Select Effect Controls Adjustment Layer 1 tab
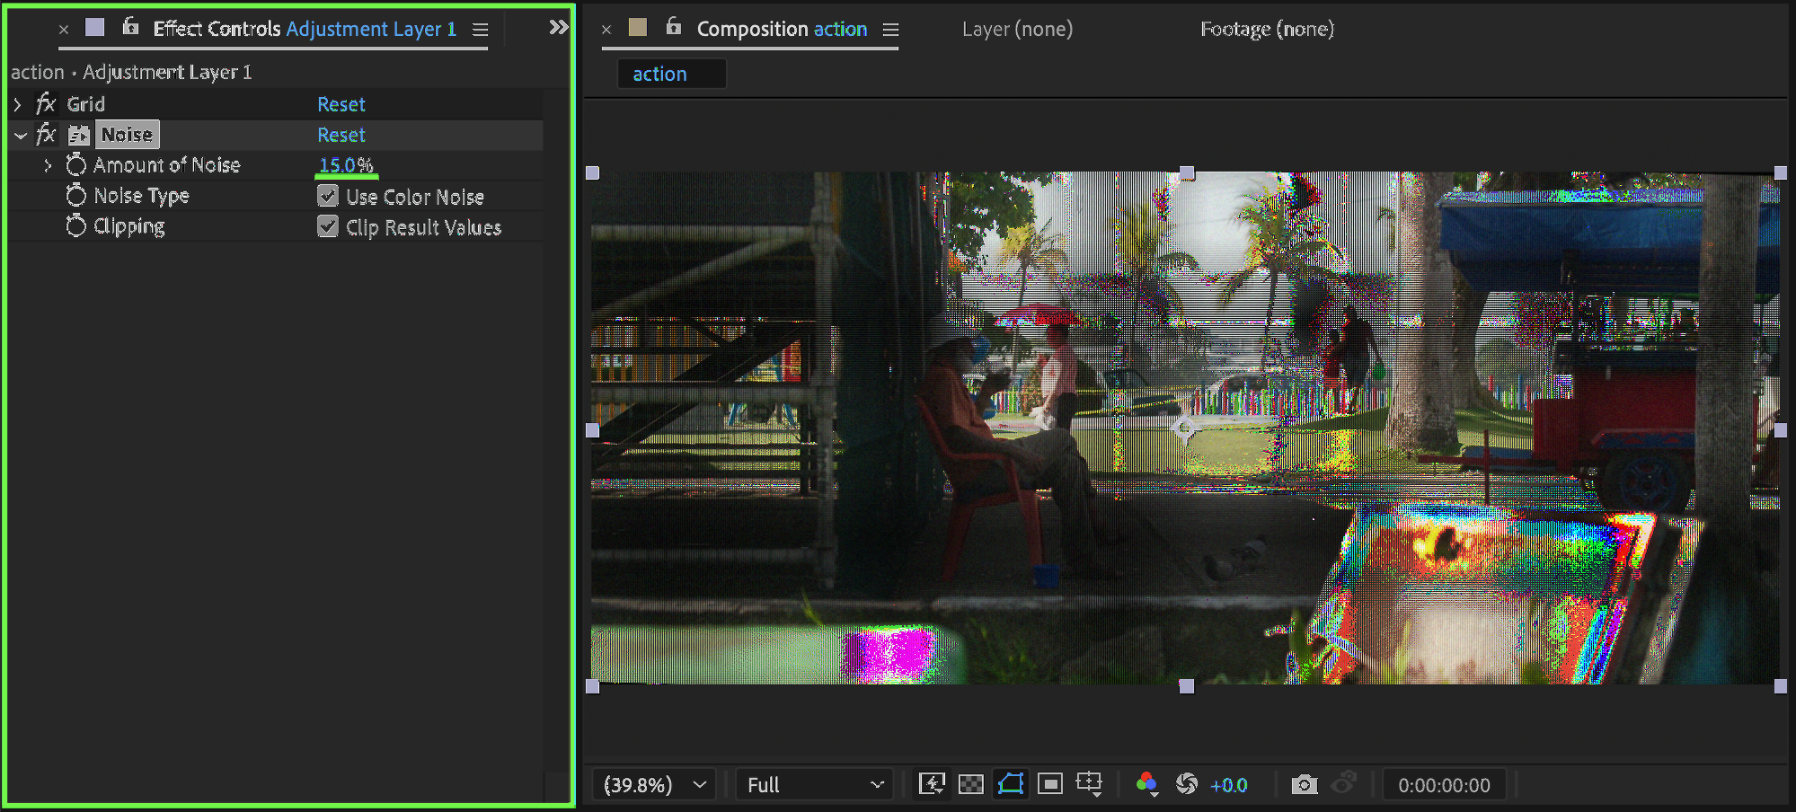 305,29
